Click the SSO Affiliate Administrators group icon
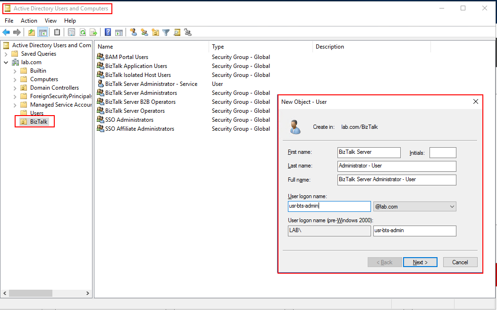The width and height of the screenshot is (497, 310). coord(101,128)
